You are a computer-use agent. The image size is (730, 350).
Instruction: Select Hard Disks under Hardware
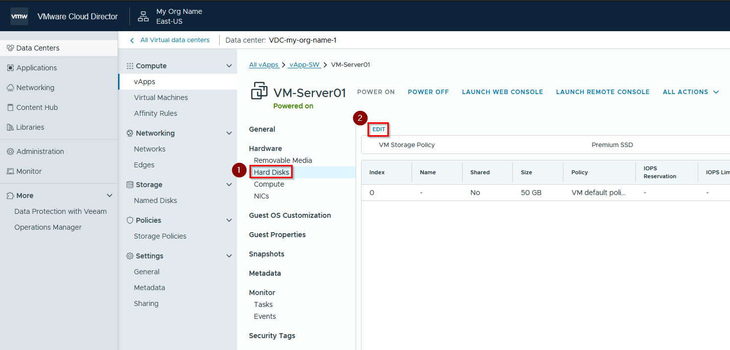[x=272, y=172]
